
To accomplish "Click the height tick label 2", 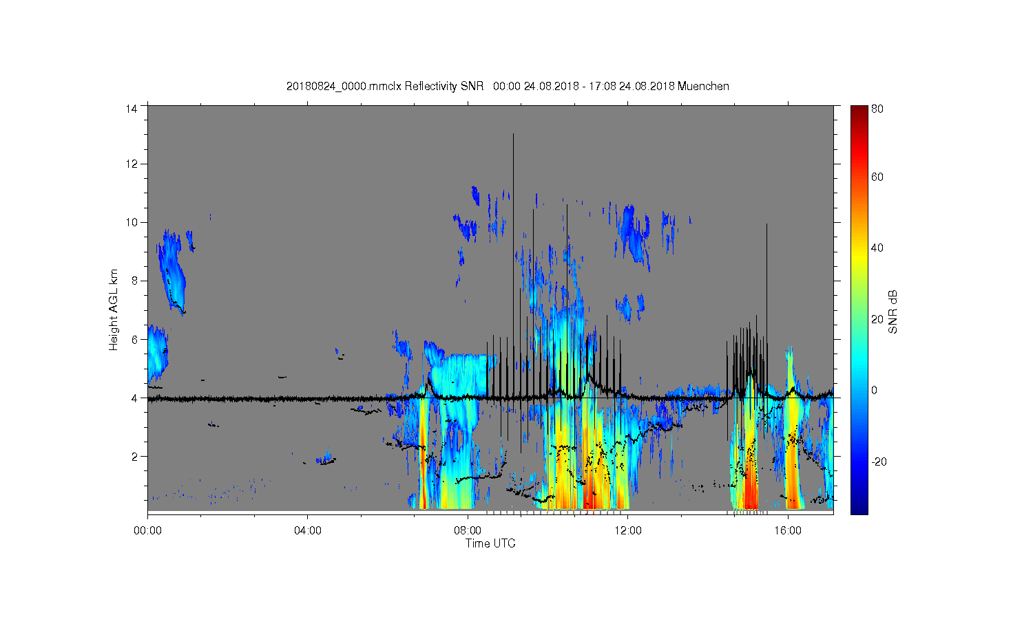I will (x=134, y=456).
